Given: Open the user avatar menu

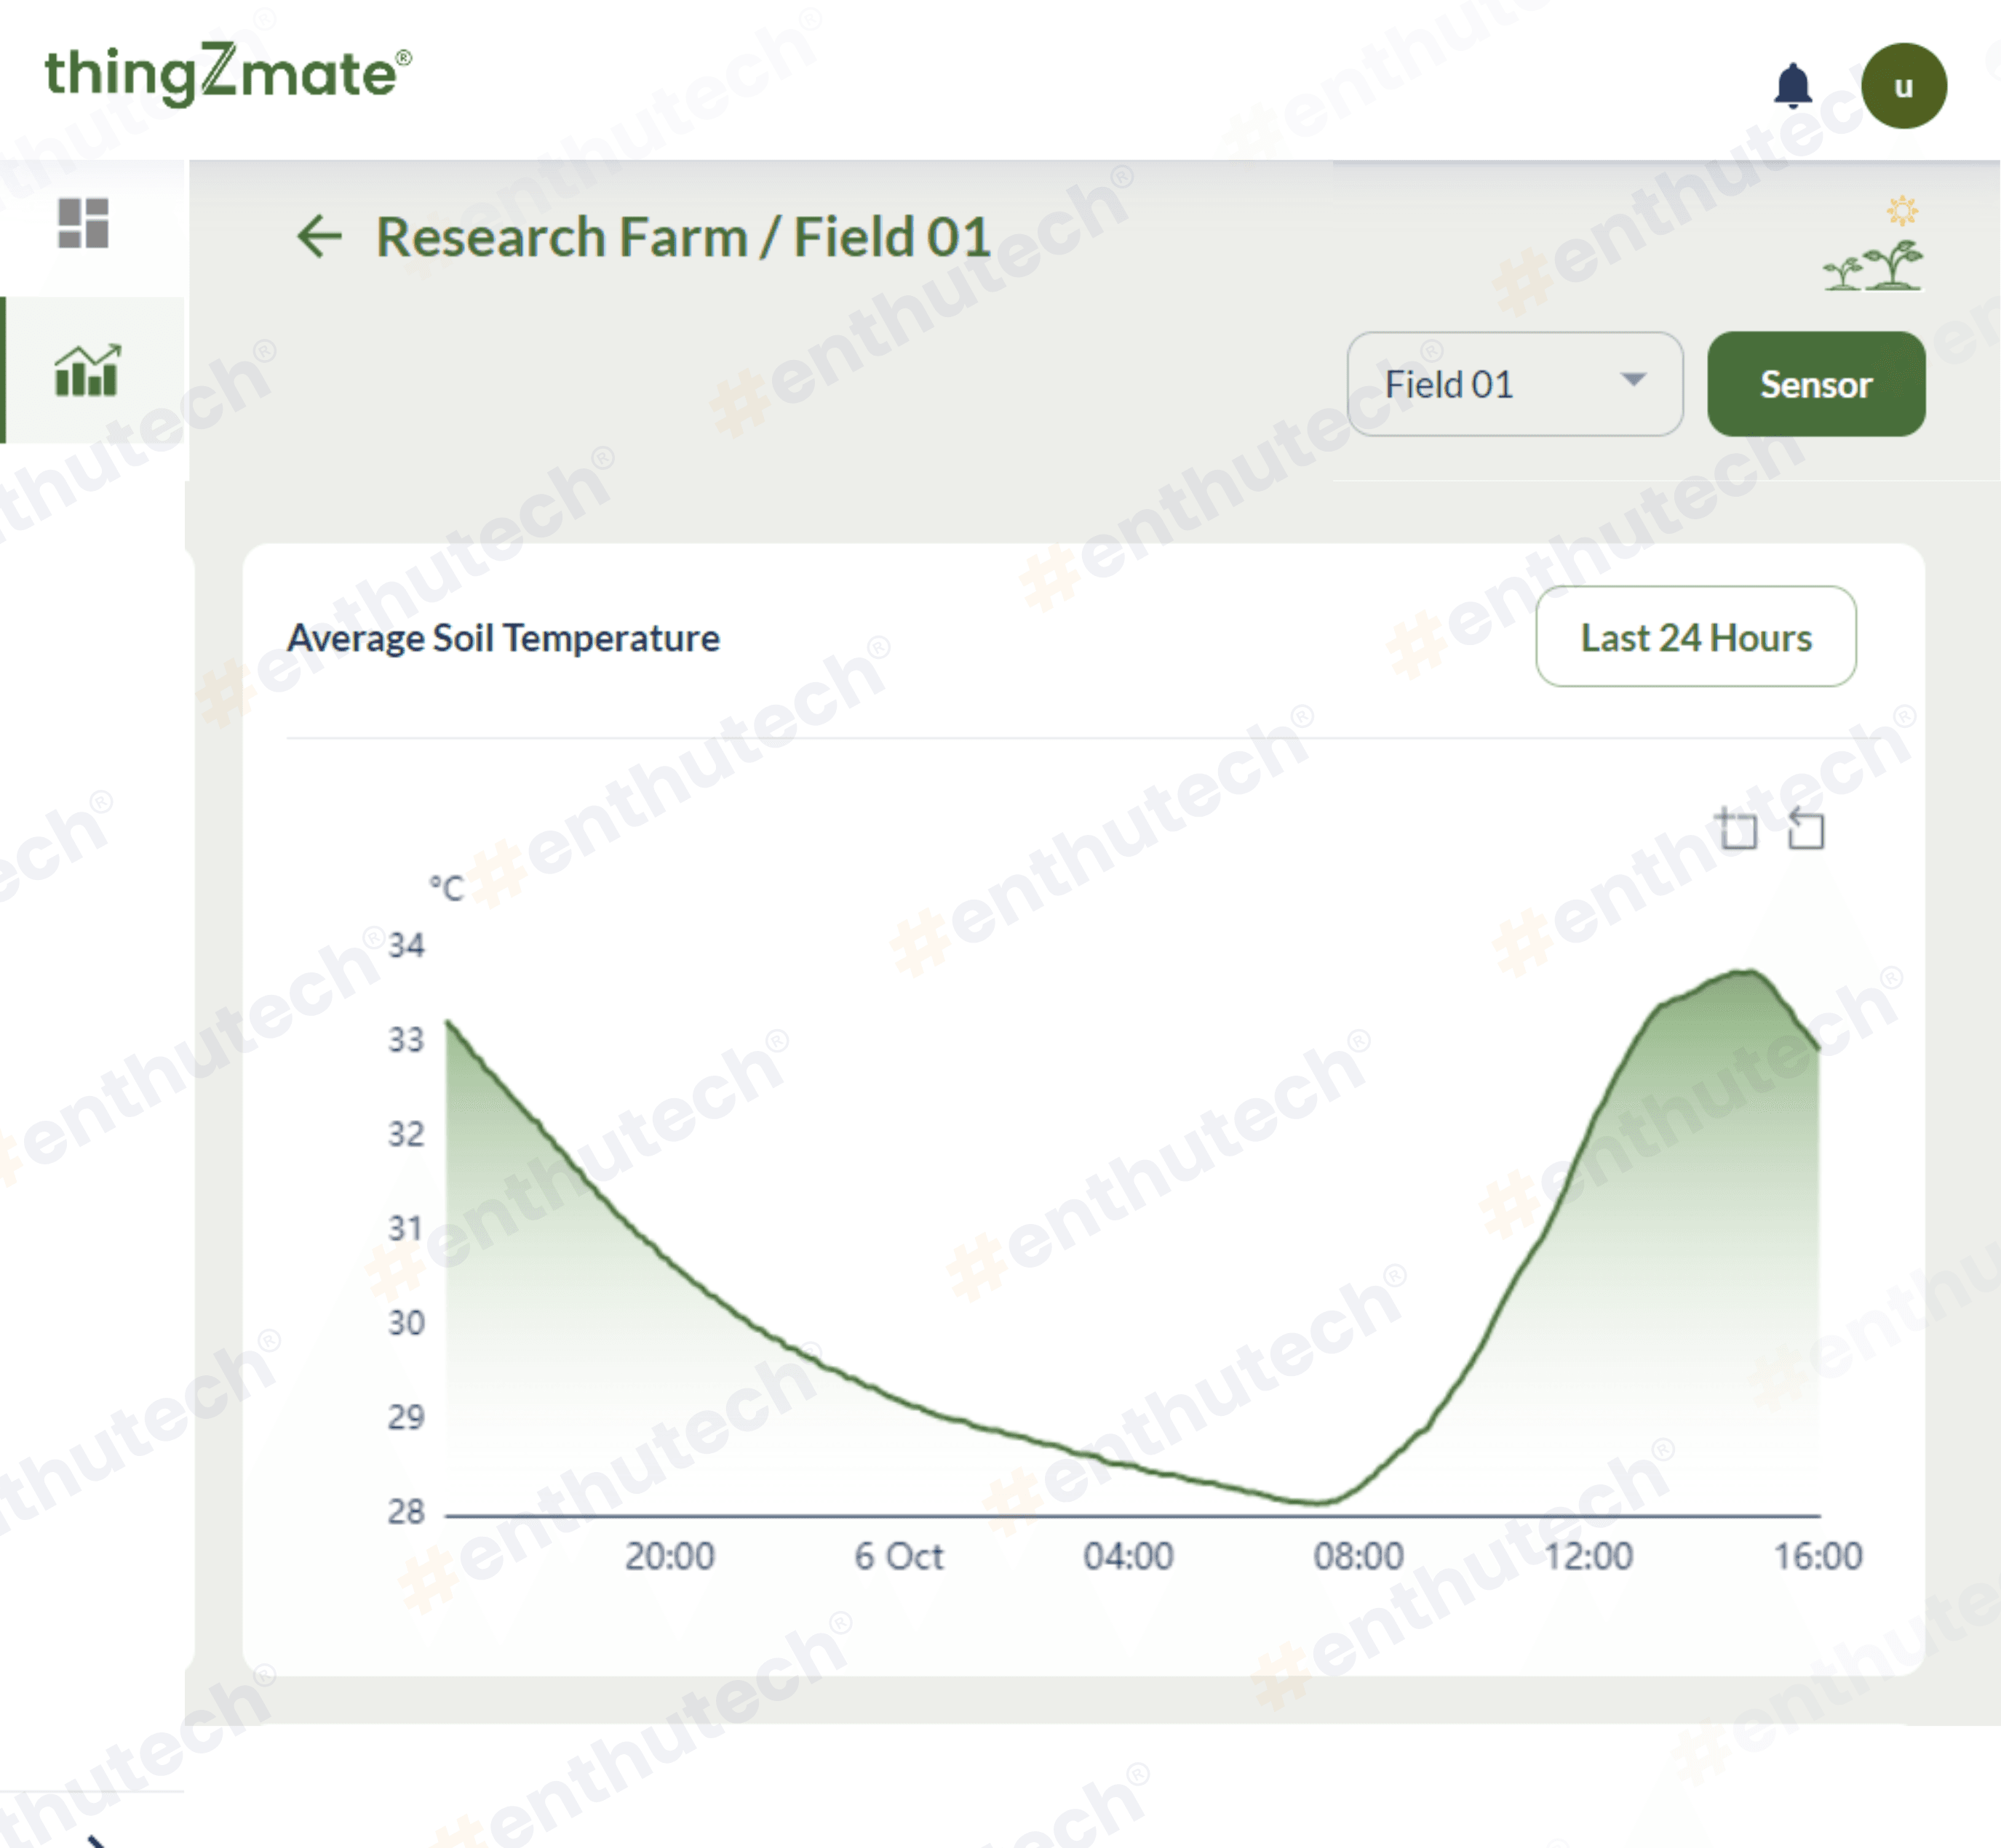Looking at the screenshot, I should [1903, 86].
